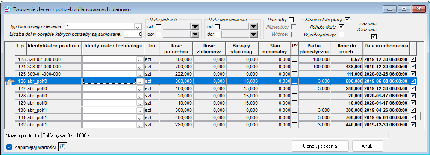Click the Anuluj button
This screenshot has width=430, height=155.
pyautogui.click(x=368, y=146)
